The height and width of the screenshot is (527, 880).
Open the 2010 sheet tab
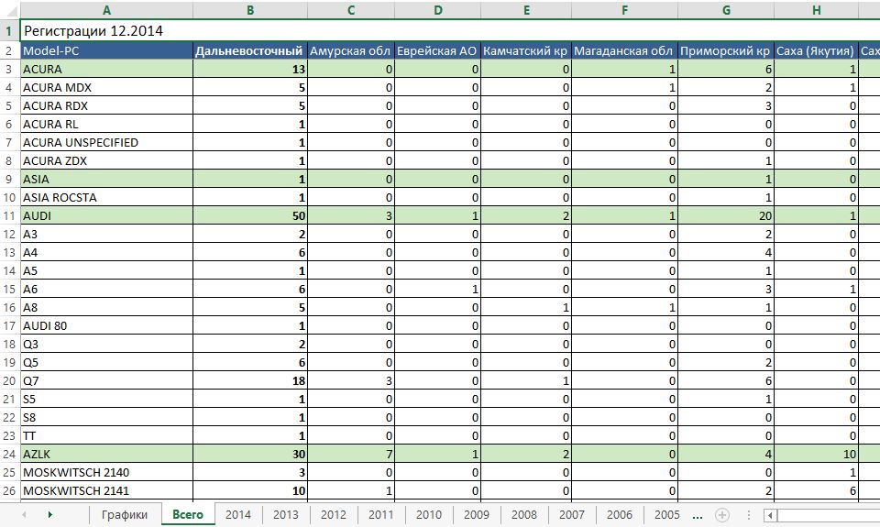tap(428, 515)
